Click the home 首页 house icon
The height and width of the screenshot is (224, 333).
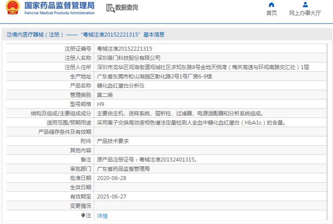(x=271, y=5)
